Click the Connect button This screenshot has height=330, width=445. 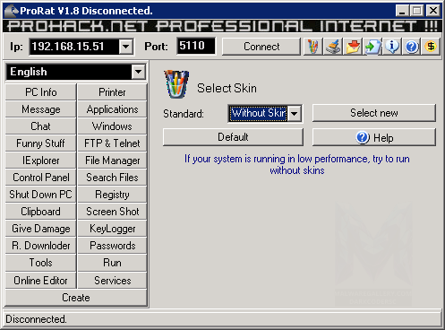pos(261,47)
